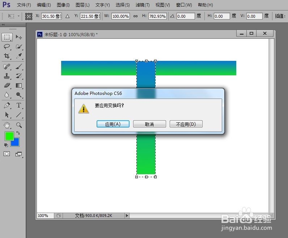The height and width of the screenshot is (238, 288).
Task: Click the status bar preview icon
Action: 58,216
